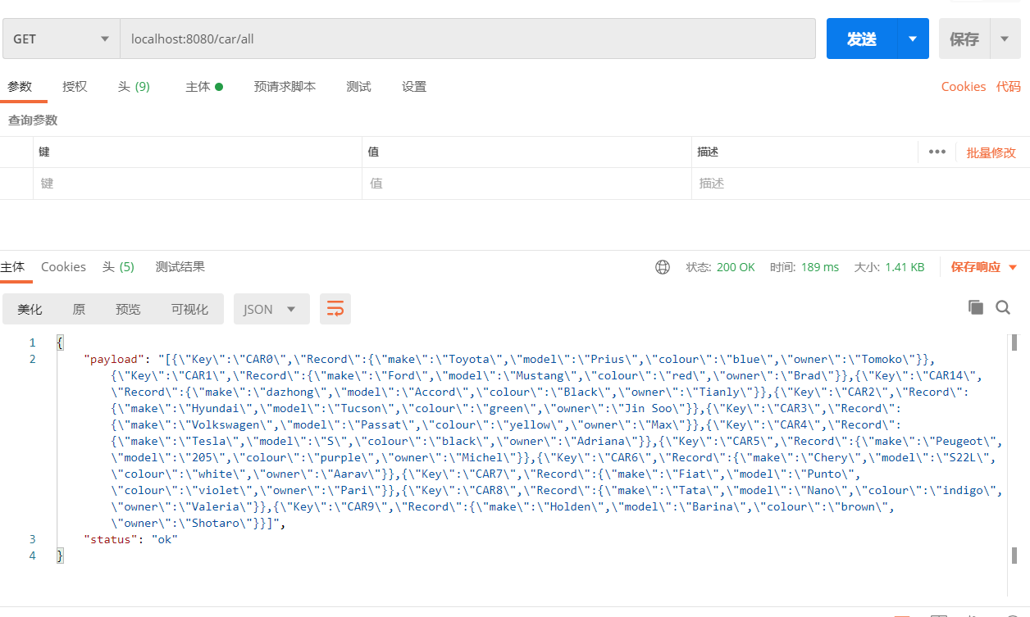Click the globe icon beside the status info

(663, 266)
